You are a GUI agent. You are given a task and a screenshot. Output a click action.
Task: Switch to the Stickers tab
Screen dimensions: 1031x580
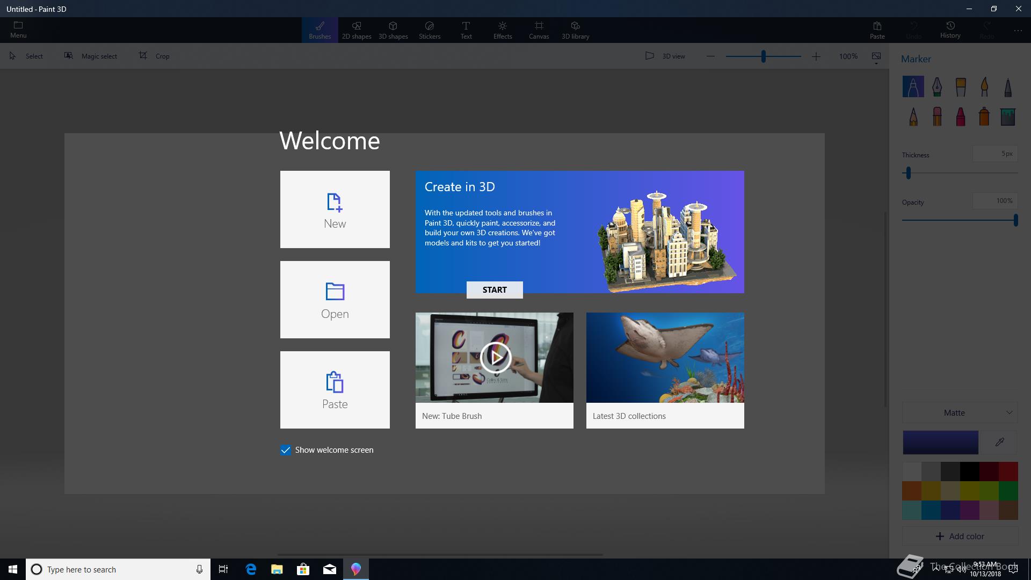coord(429,30)
